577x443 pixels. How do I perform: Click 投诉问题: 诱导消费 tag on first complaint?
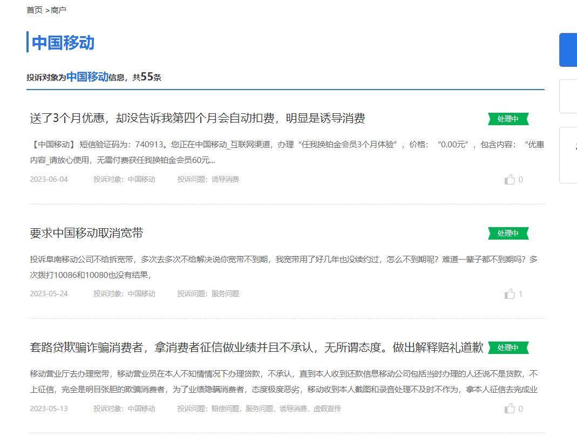208,180
